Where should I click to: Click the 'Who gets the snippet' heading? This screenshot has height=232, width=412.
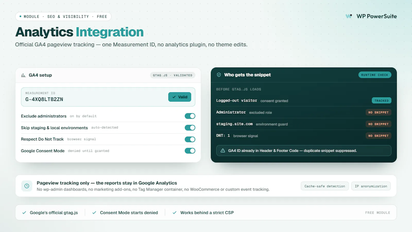(x=247, y=75)
